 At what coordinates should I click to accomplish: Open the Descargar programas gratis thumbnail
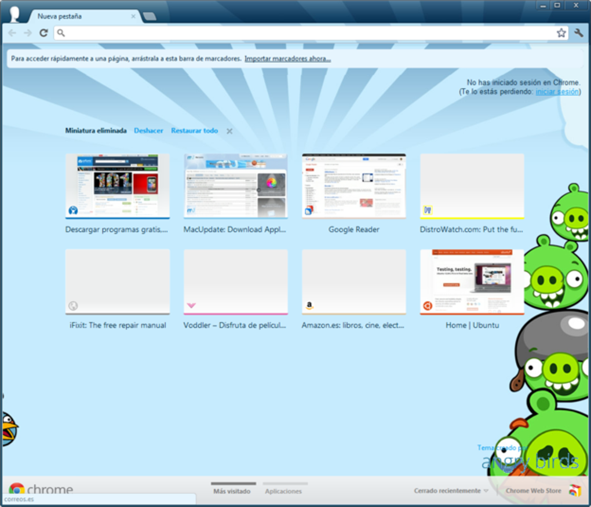coord(118,186)
